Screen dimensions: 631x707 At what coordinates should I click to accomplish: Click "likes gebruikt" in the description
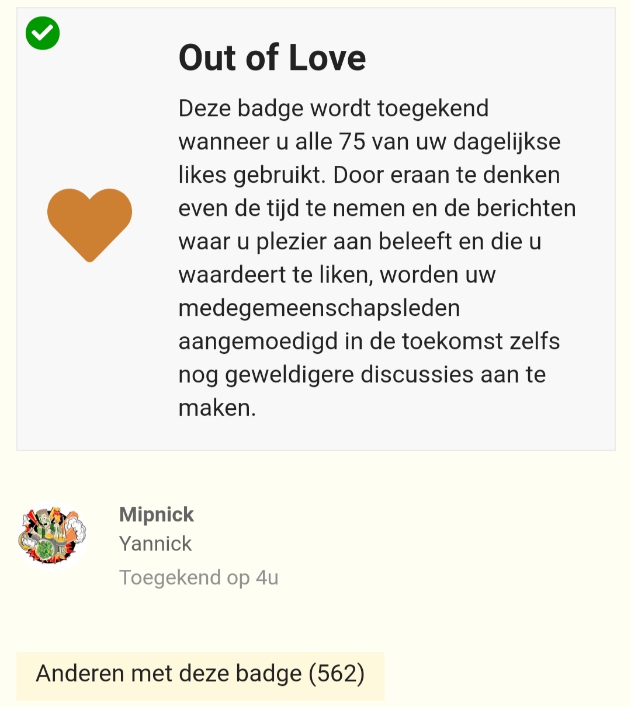252,175
